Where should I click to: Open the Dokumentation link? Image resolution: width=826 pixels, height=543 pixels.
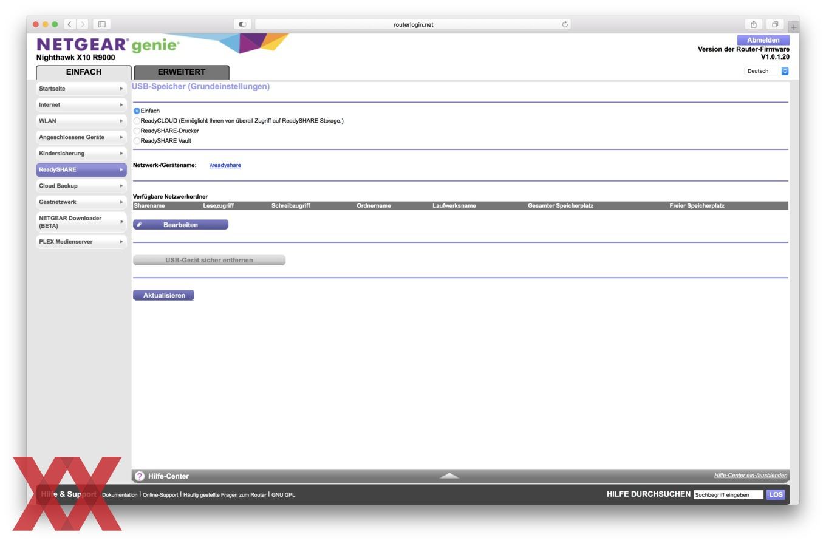pos(120,495)
